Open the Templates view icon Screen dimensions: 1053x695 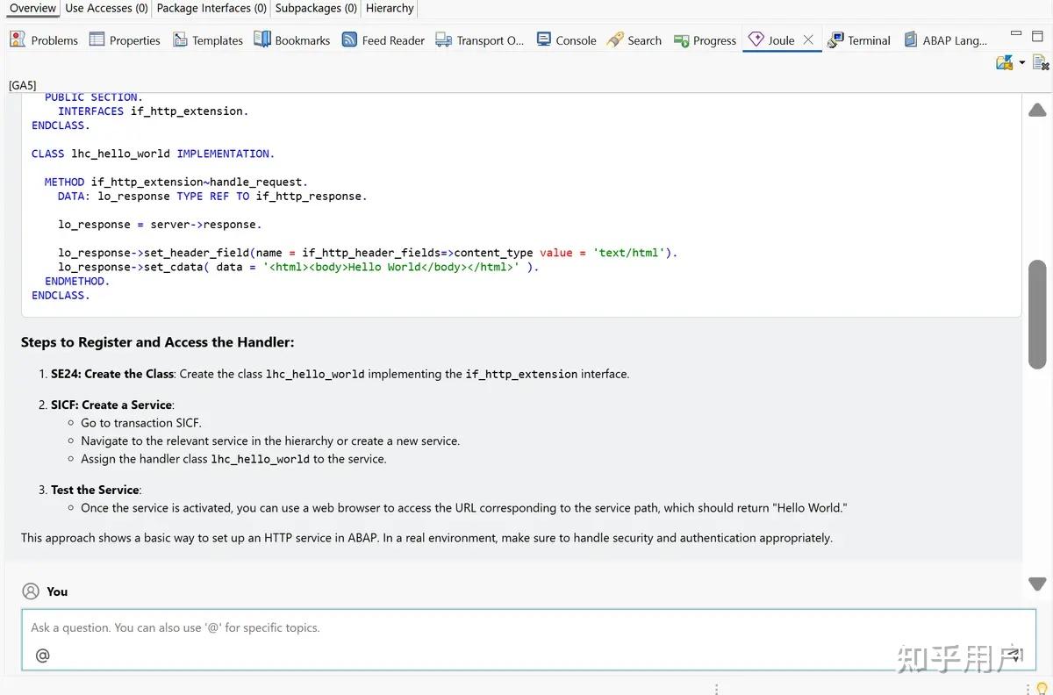coord(179,39)
